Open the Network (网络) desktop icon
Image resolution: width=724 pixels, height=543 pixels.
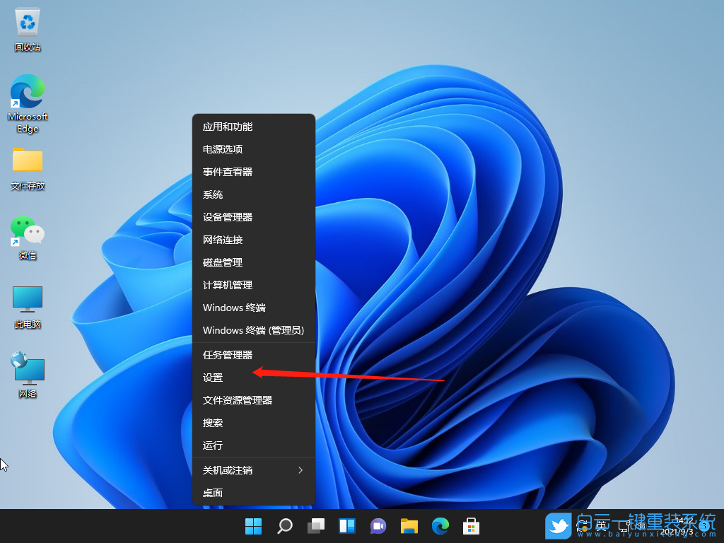(27, 368)
